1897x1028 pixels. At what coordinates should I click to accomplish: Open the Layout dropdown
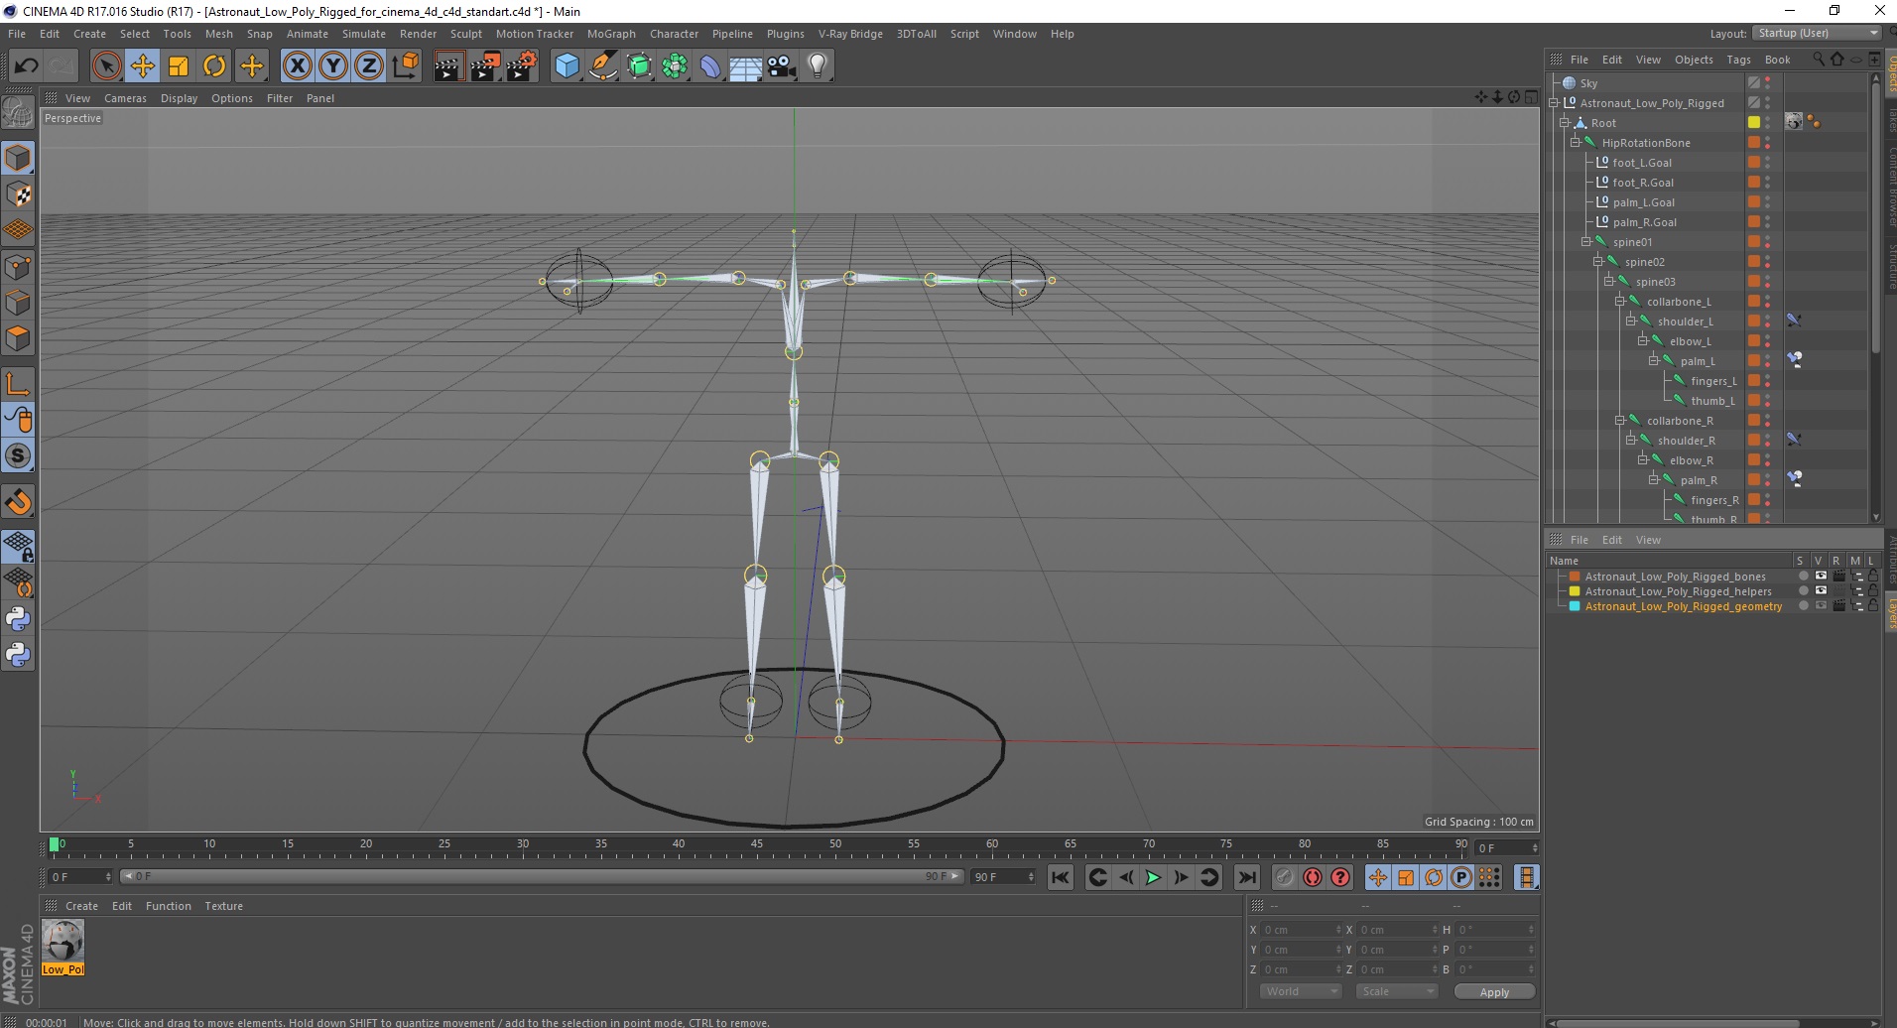1817,33
